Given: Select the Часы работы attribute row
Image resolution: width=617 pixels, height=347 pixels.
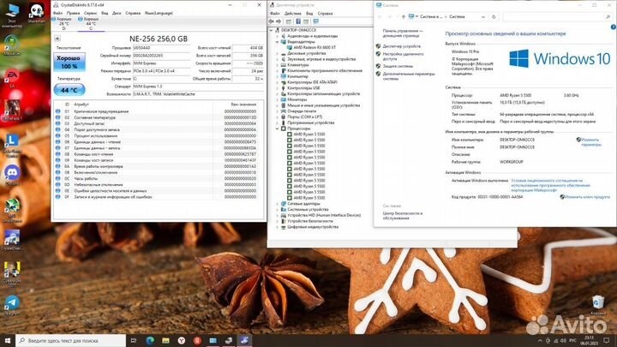Looking at the screenshot, I should pos(159,178).
